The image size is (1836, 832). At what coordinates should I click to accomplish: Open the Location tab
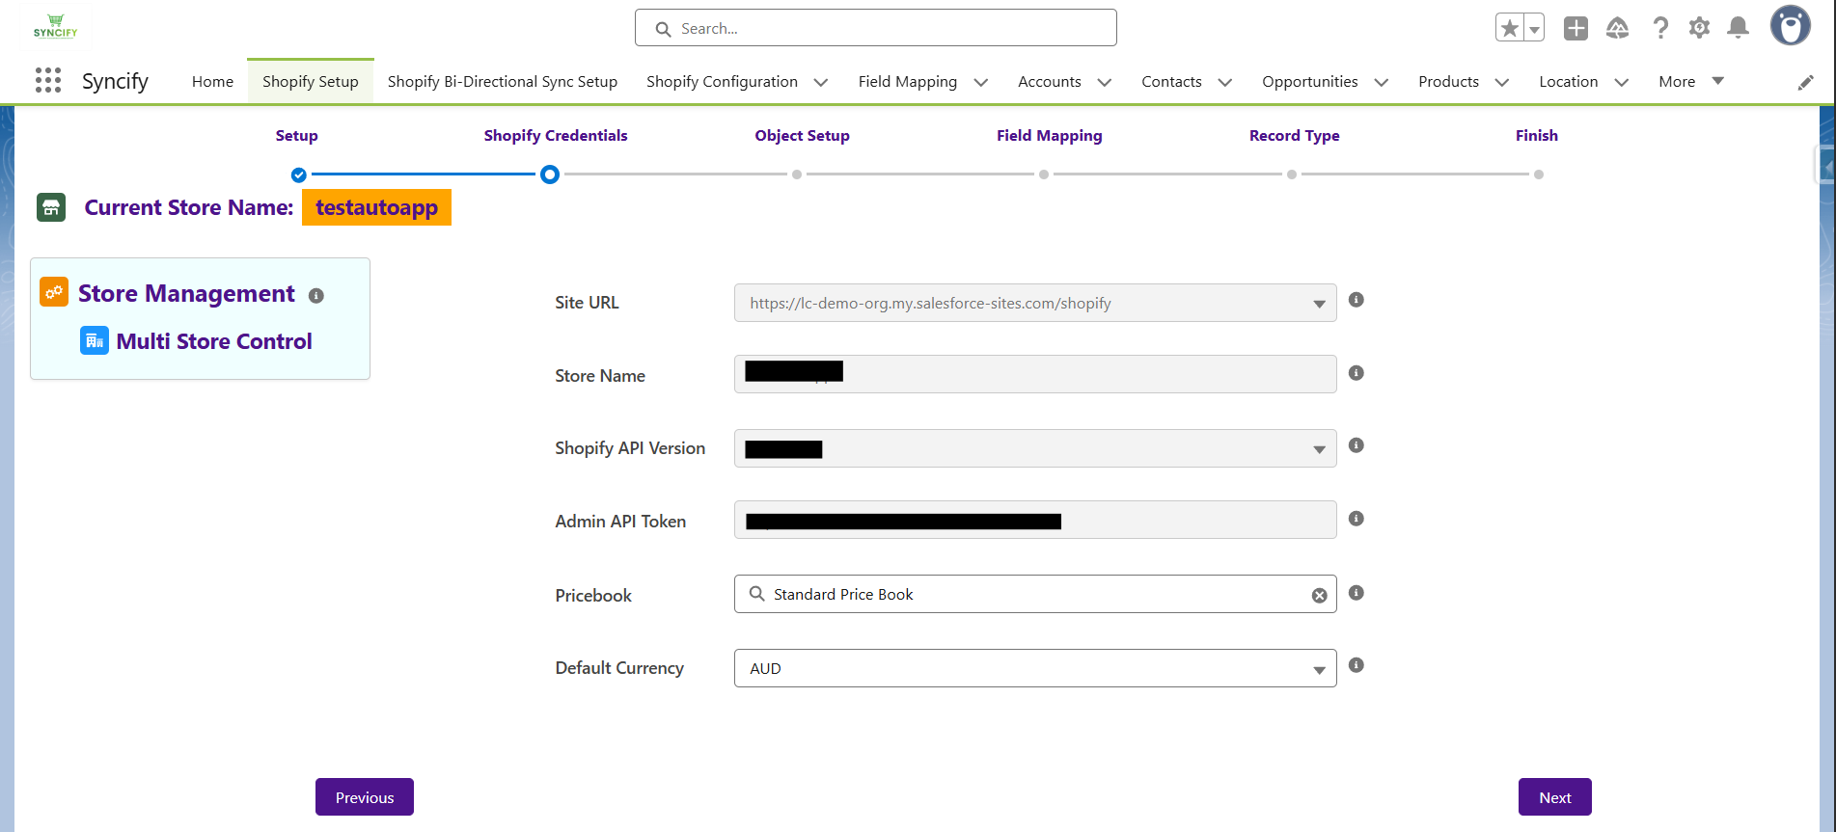coord(1569,82)
